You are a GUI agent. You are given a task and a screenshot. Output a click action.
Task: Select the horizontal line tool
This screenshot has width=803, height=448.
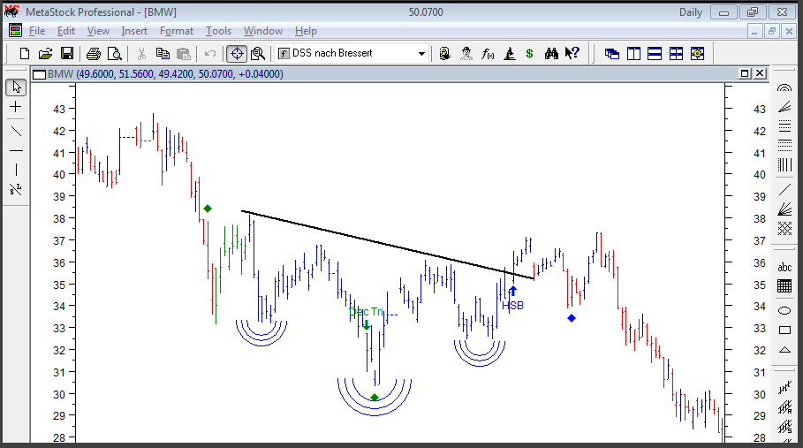pos(16,150)
